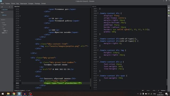The height and width of the screenshot is (96, 170).
Task: Open the Emmet menu
Action: [44, 3]
